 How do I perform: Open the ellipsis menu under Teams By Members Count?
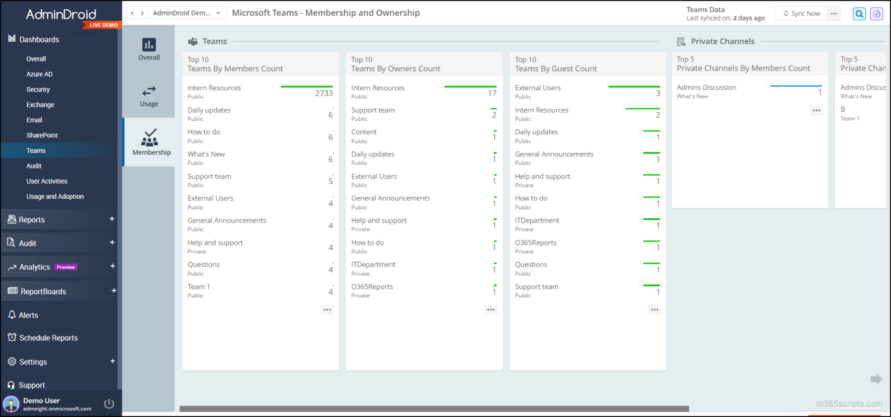point(327,309)
